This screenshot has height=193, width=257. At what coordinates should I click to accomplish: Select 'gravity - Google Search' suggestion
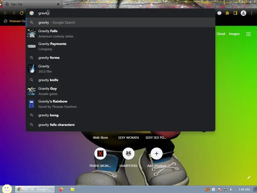coord(120,22)
